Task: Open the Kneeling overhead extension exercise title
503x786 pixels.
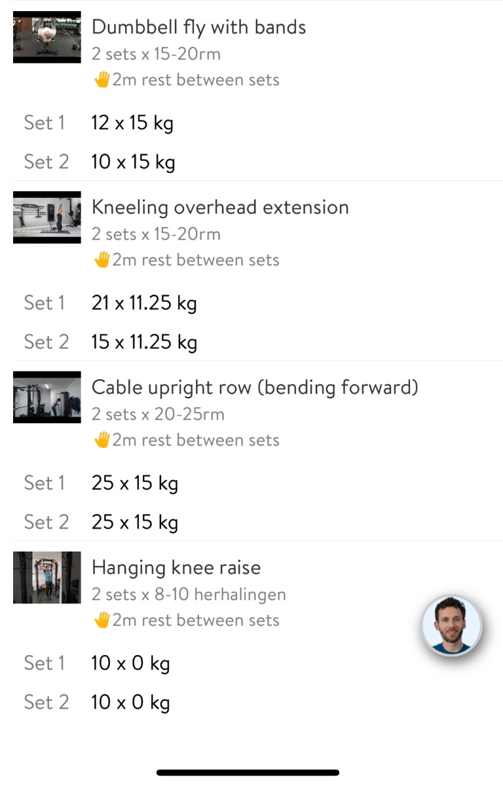Action: pos(219,208)
